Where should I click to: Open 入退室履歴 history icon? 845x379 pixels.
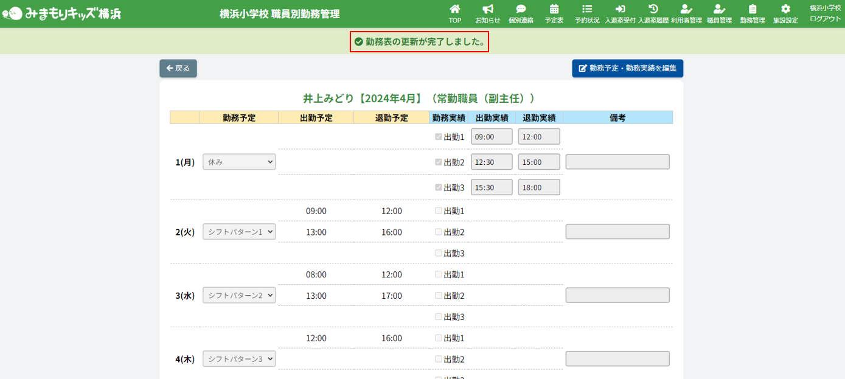(x=653, y=9)
